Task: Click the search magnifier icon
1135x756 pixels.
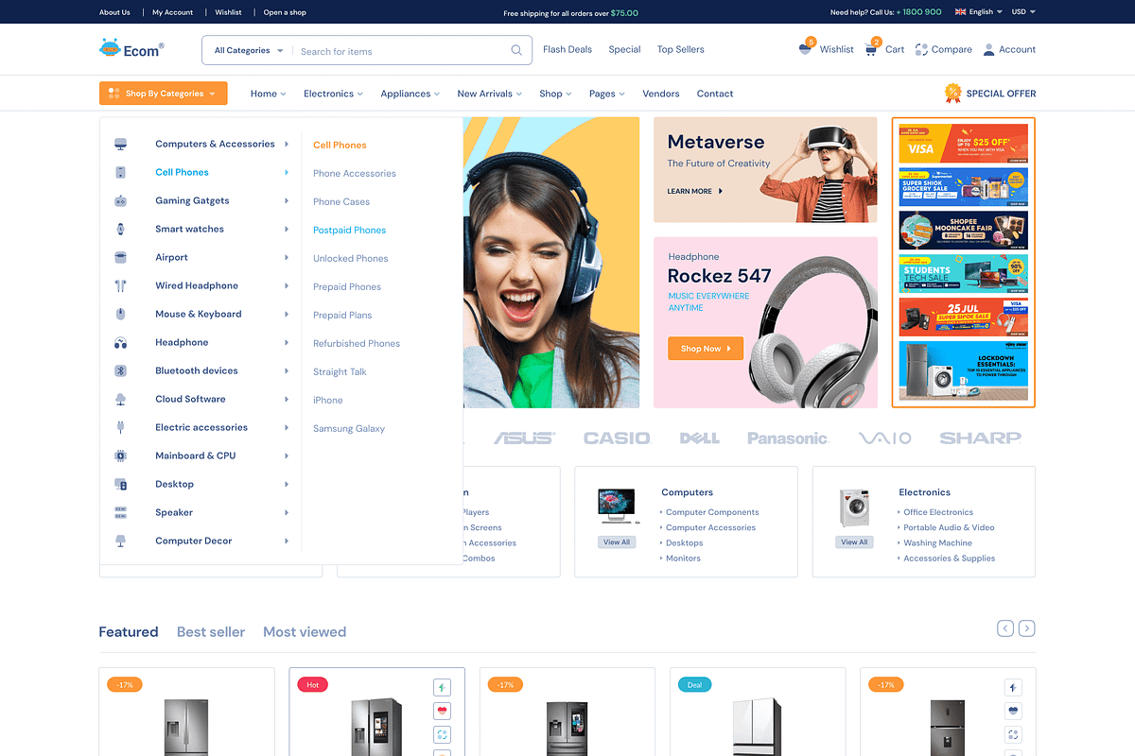Action: tap(516, 50)
